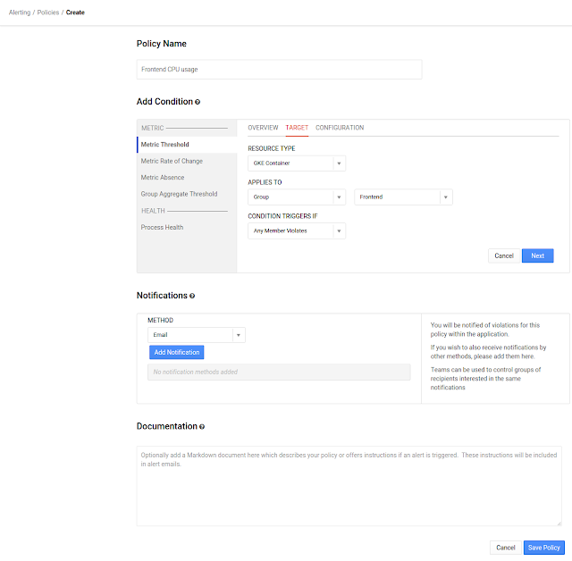The height and width of the screenshot is (561, 572).
Task: Choose the Metric Absence condition type
Action: (x=163, y=178)
